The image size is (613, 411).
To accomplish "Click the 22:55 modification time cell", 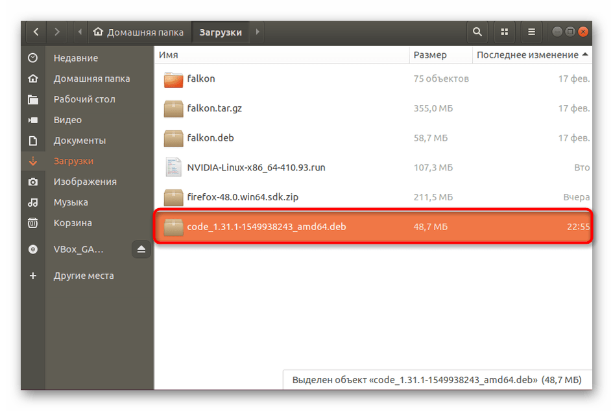I will coord(578,227).
